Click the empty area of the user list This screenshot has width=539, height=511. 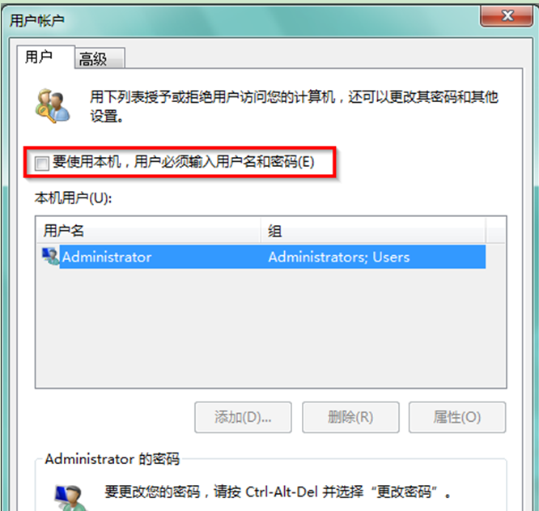[x=270, y=328]
